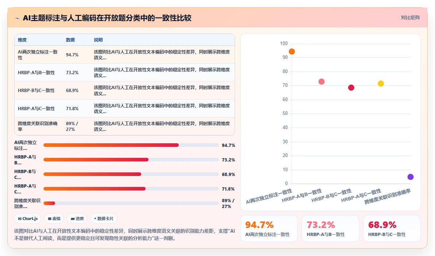Click table value 73.2%

pyautogui.click(x=72, y=72)
